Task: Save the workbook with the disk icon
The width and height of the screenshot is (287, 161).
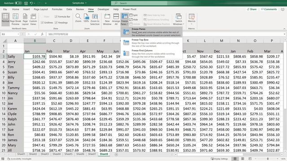Action: tap(26, 3)
